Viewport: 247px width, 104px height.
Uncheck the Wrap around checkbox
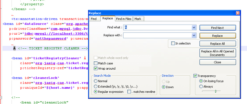[x=96, y=69]
